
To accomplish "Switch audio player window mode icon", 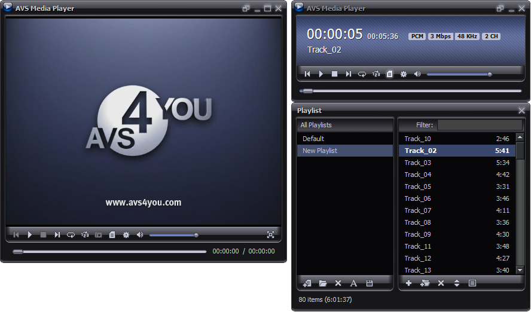I will click(500, 8).
